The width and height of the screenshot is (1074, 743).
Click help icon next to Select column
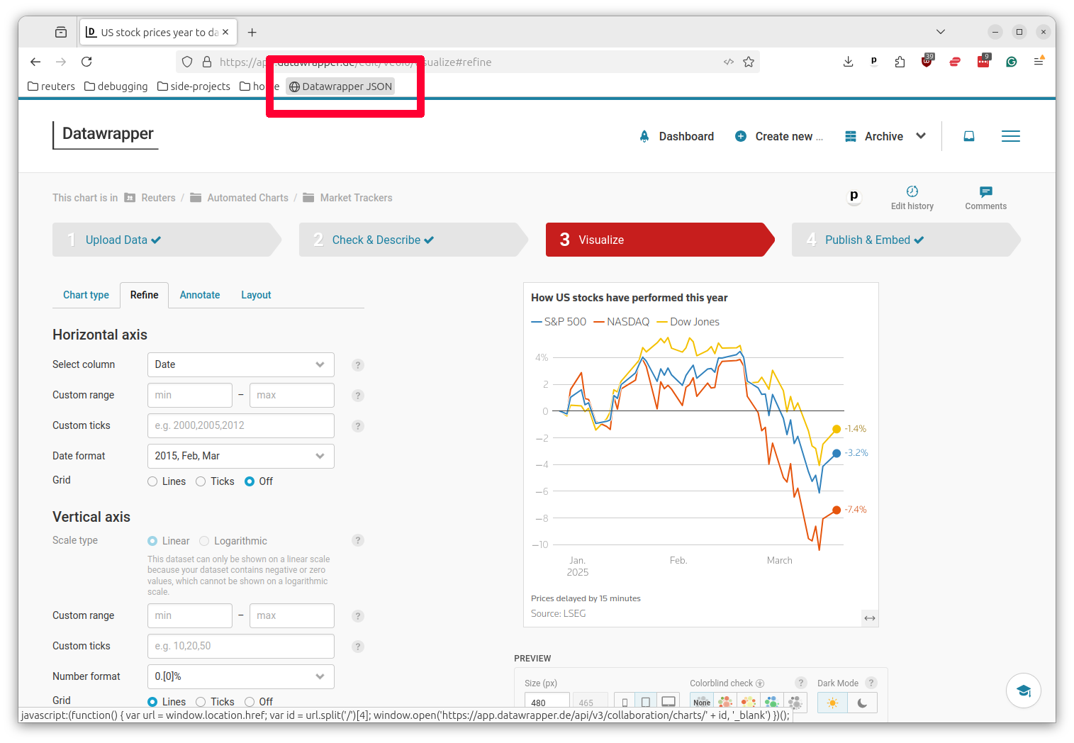click(358, 365)
